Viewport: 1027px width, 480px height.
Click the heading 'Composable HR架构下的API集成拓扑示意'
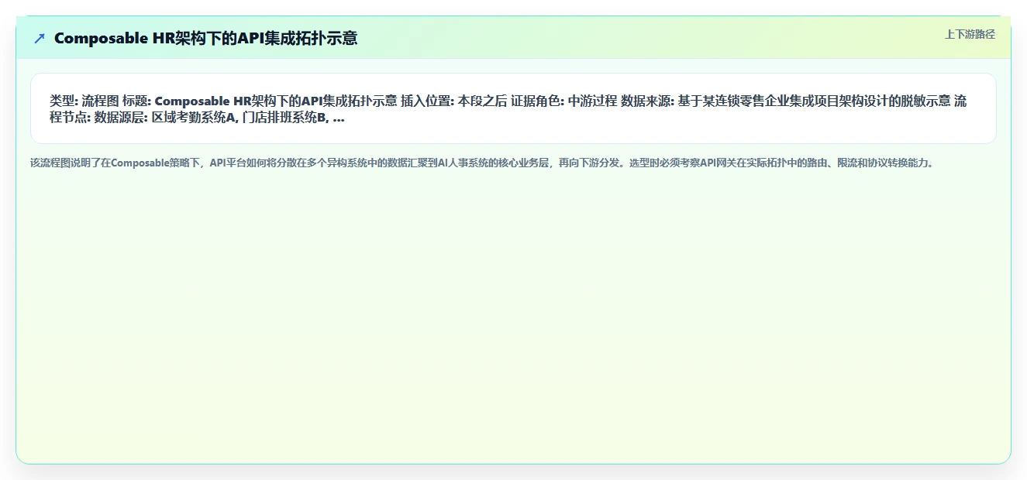coord(205,38)
